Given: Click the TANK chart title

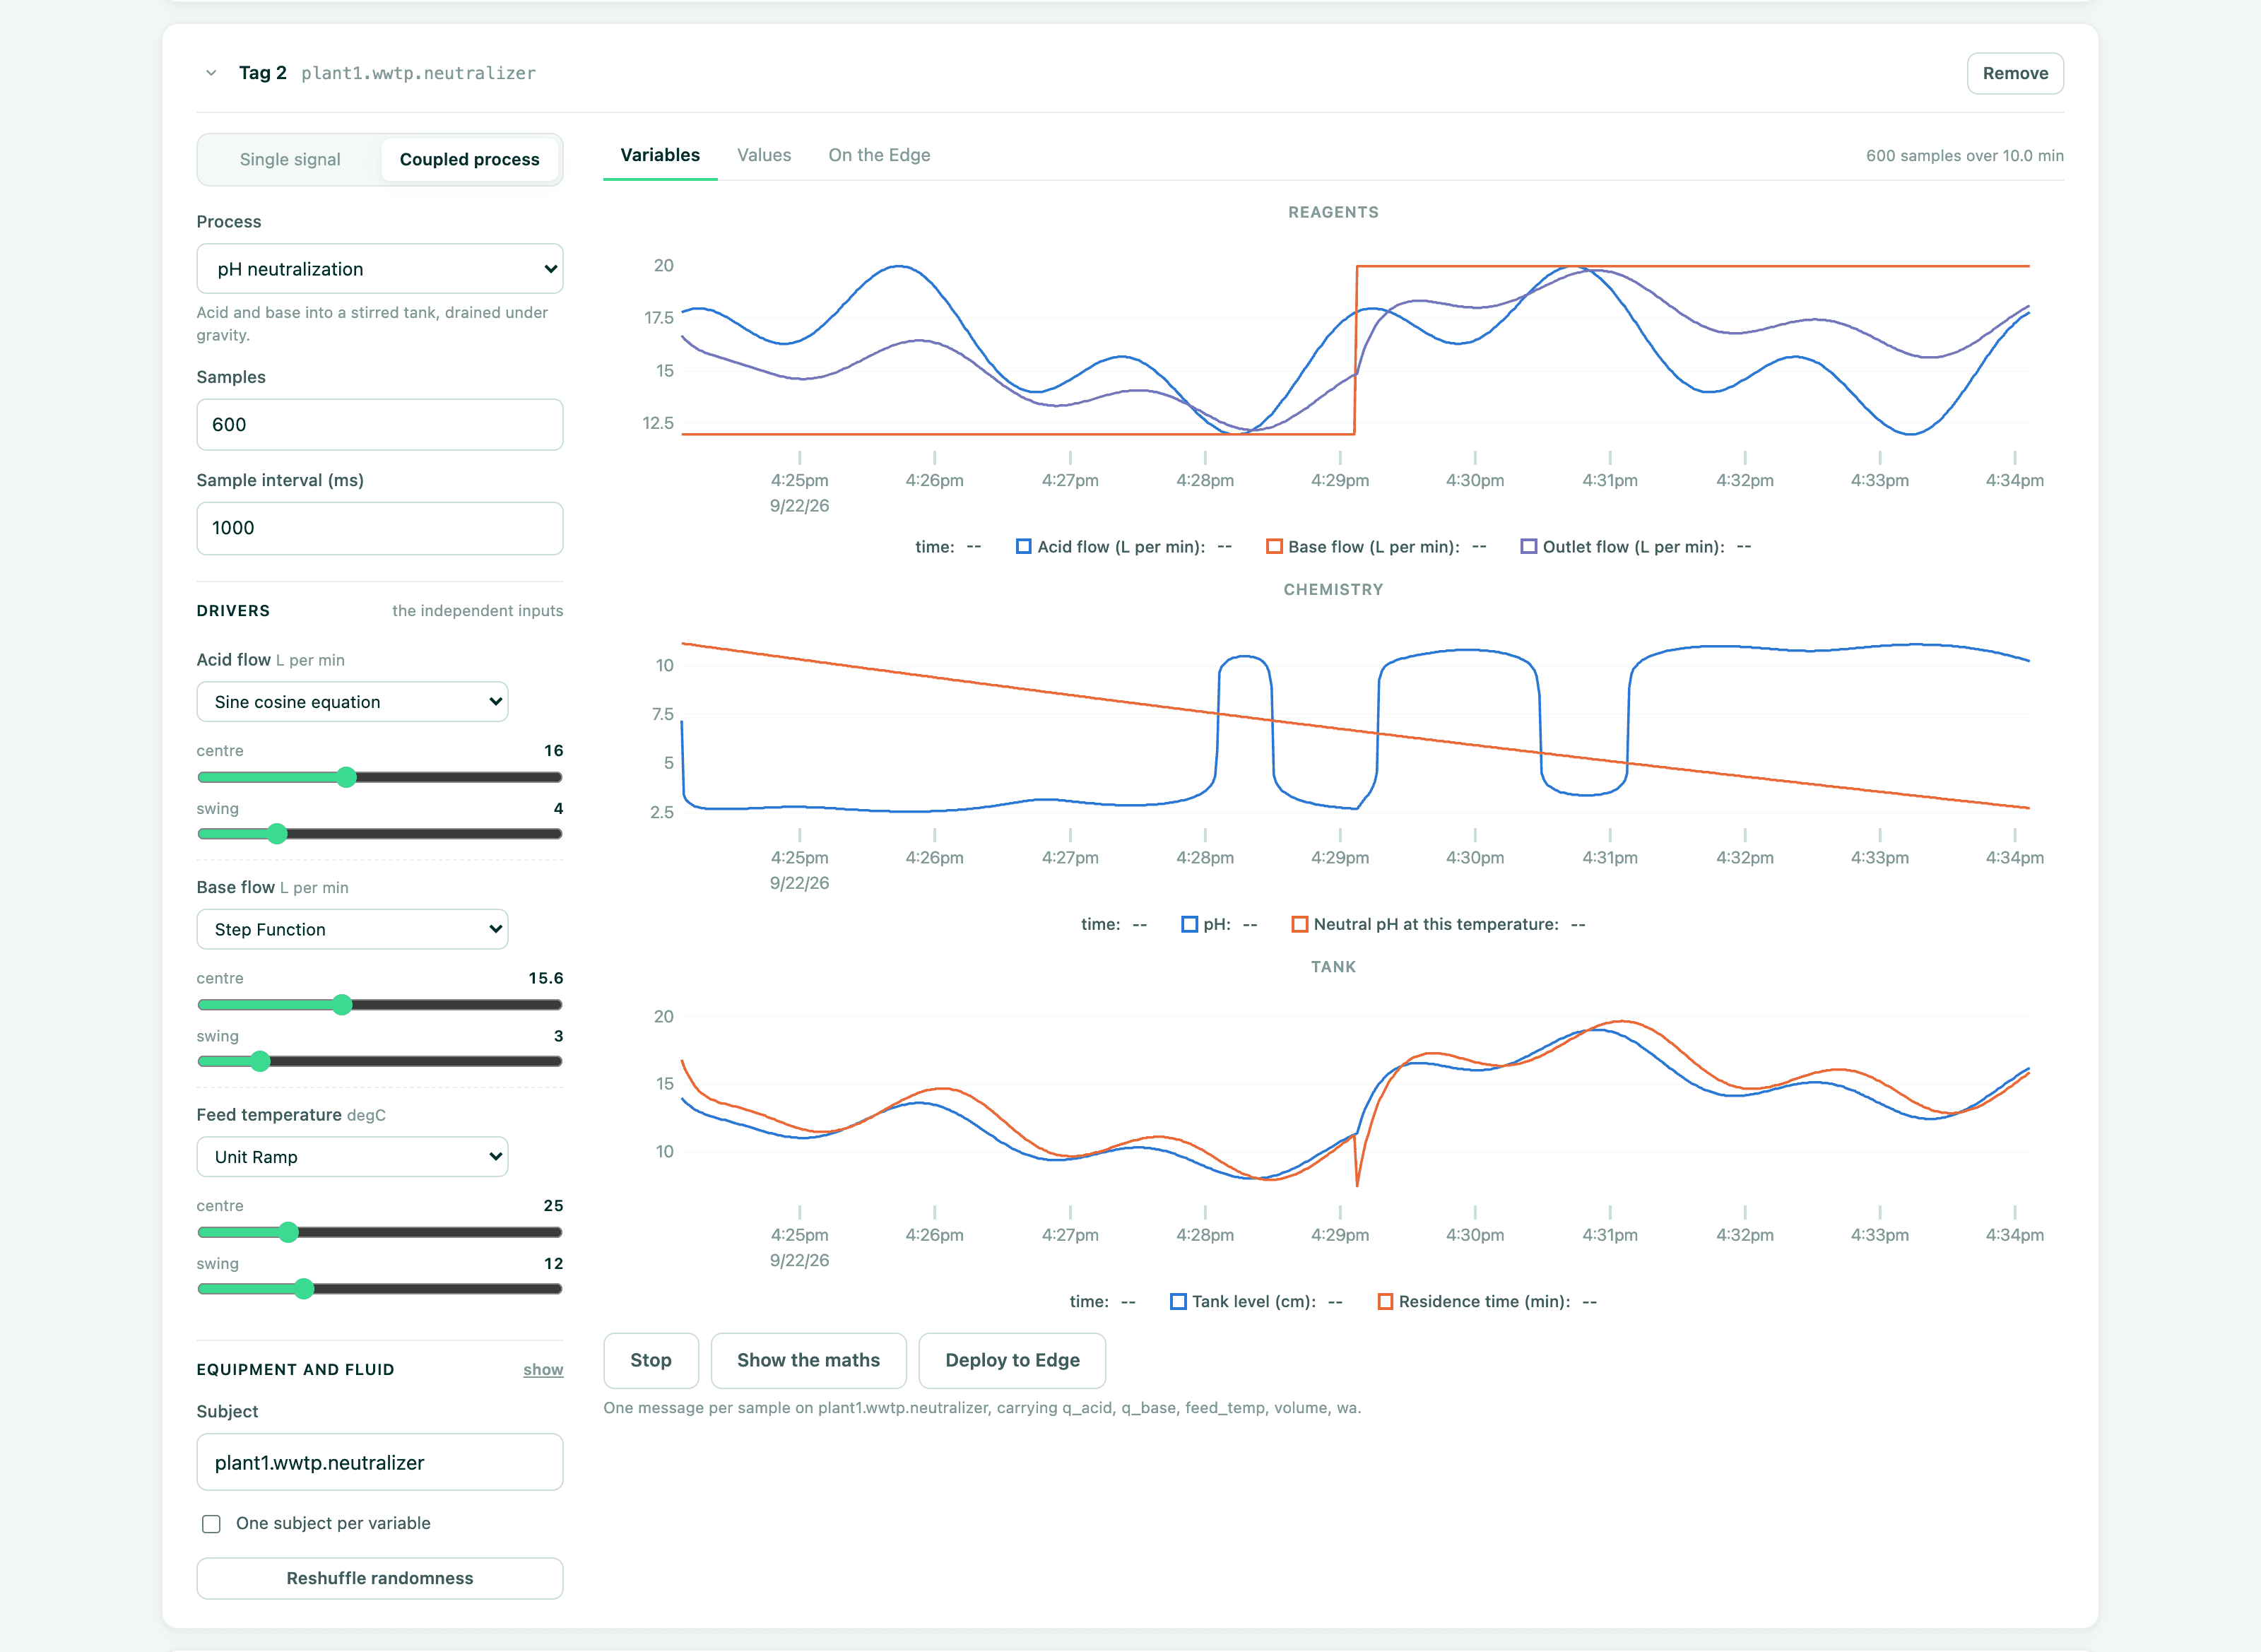Looking at the screenshot, I should [x=1333, y=967].
